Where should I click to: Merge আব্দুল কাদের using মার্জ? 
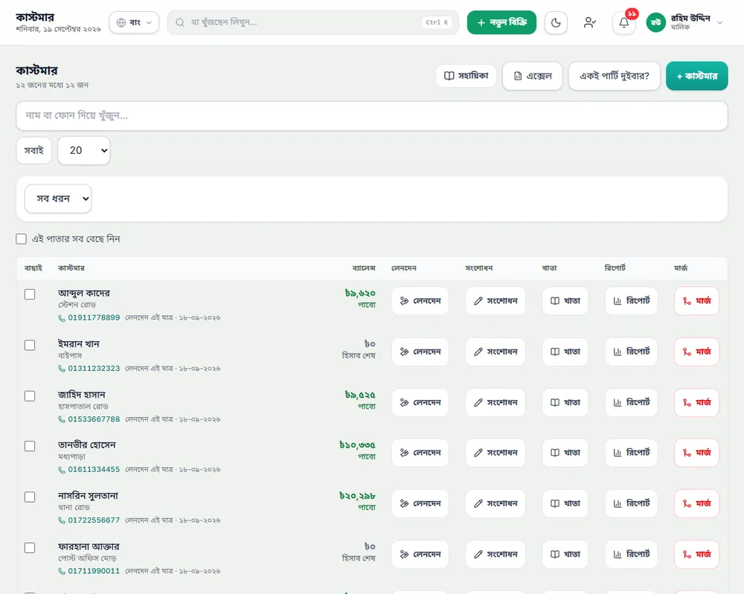pyautogui.click(x=696, y=300)
